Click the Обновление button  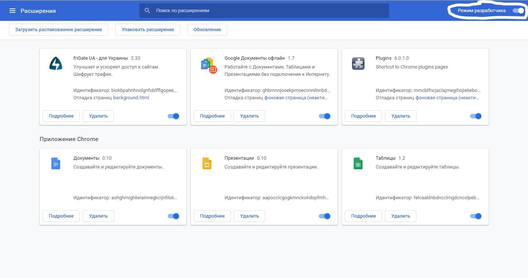point(207,30)
